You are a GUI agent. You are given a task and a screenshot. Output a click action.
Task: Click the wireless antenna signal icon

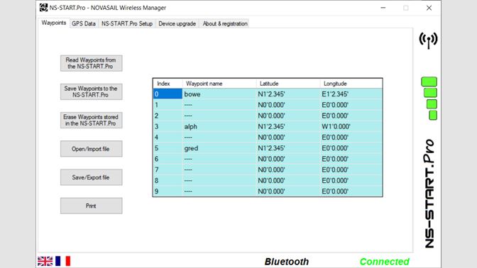coord(428,40)
